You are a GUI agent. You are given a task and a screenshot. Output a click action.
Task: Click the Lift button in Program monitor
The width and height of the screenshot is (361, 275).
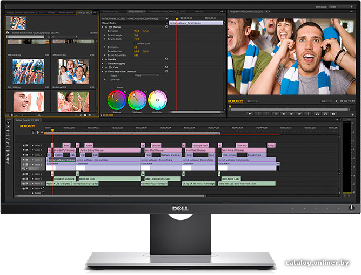317,114
